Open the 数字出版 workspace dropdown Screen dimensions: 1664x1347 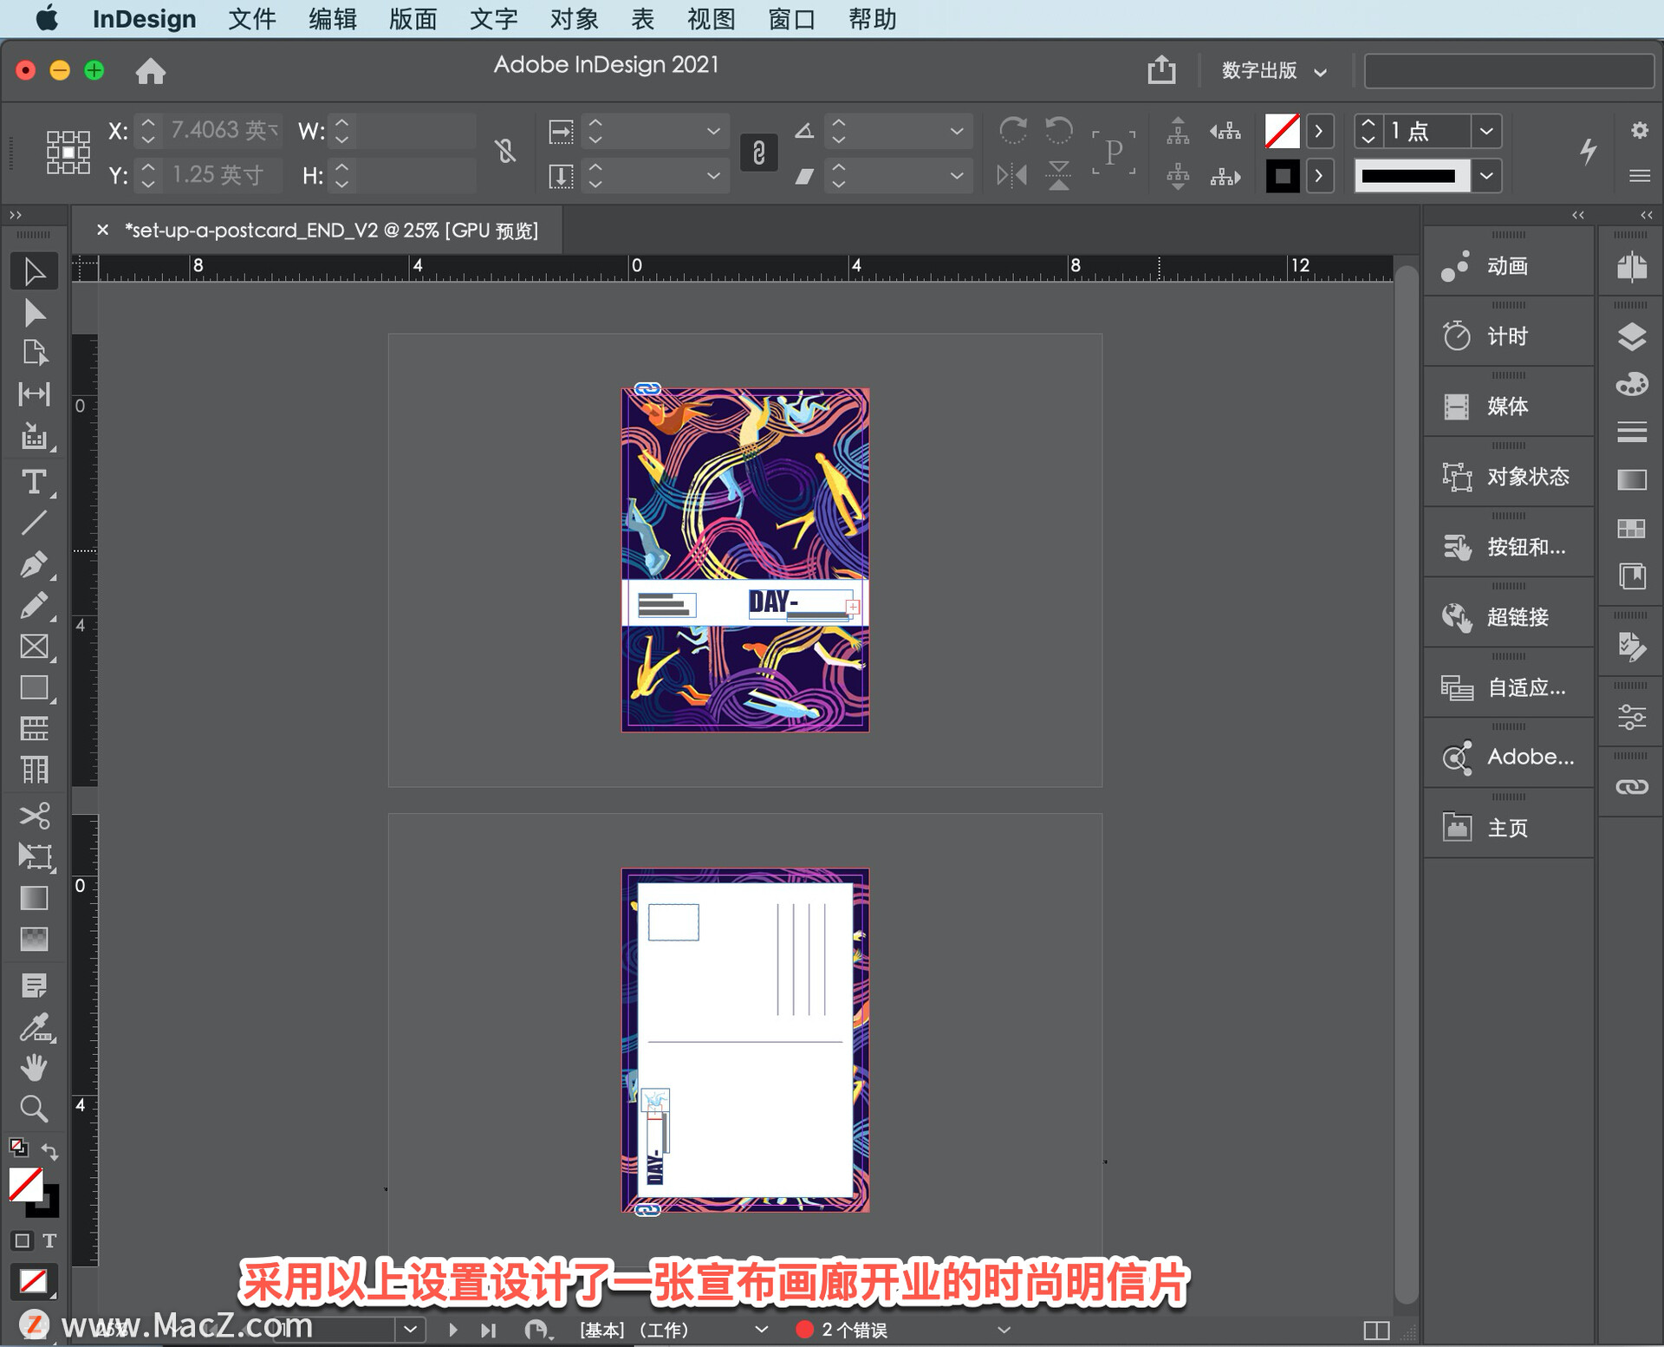(x=1273, y=71)
